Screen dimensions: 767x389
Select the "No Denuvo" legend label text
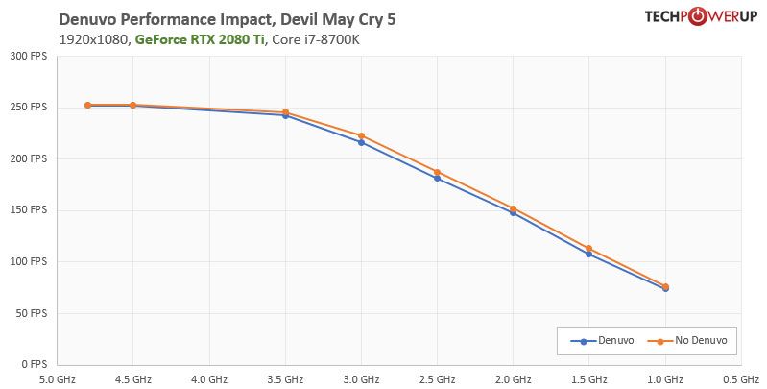tap(700, 340)
